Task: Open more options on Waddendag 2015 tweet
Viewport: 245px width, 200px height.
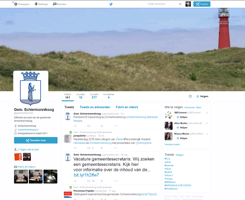Action: 116,148
